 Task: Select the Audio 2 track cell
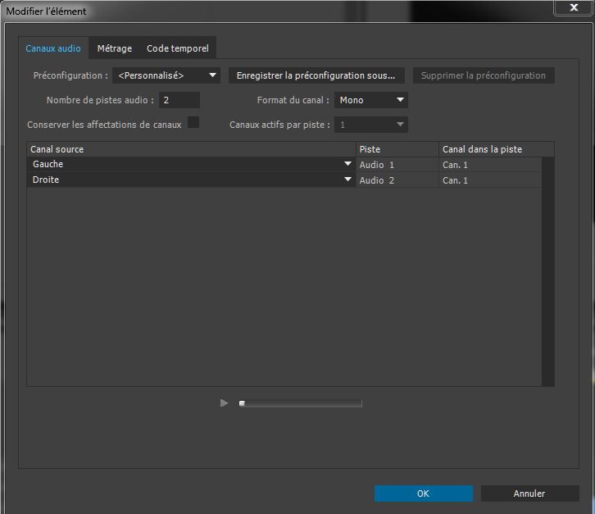[397, 180]
